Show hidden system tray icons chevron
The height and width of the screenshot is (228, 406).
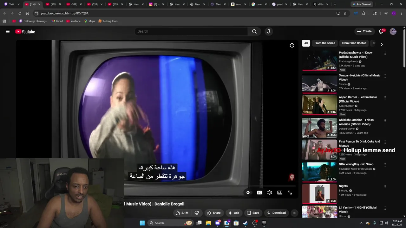point(361,223)
